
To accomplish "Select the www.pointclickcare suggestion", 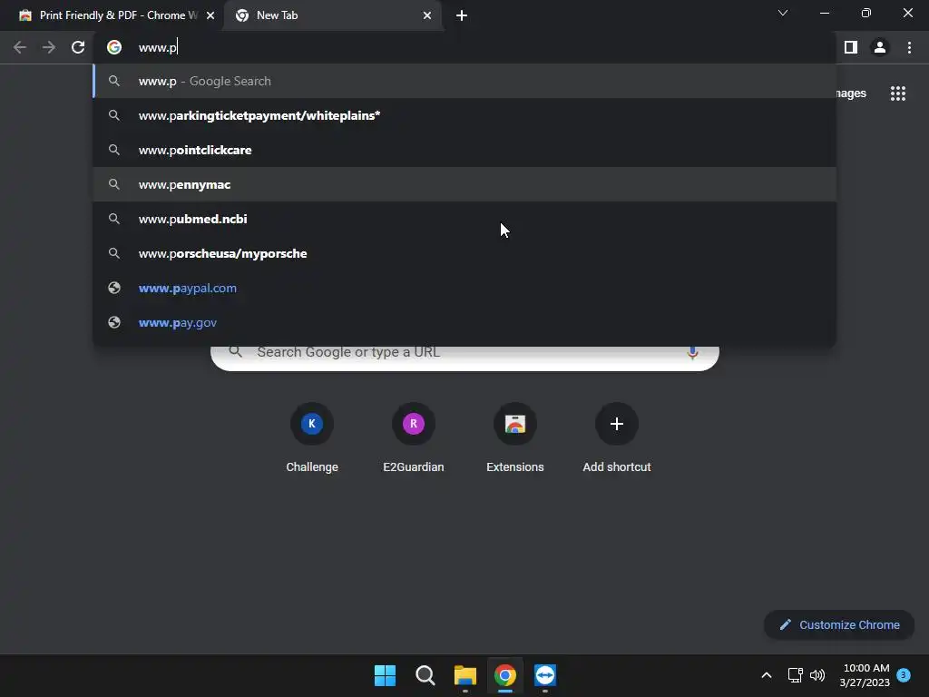I will [x=464, y=150].
